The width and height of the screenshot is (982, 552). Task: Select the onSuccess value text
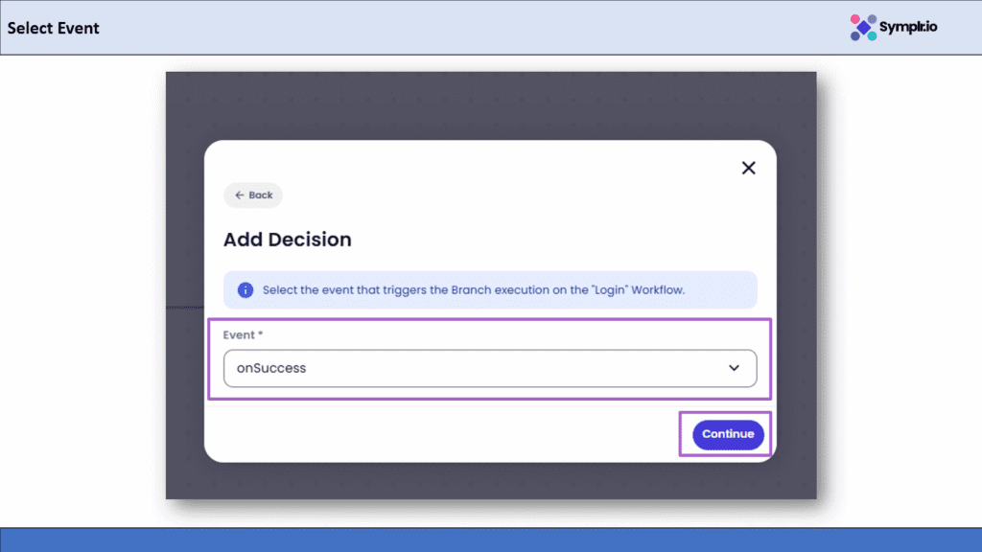[x=273, y=368]
